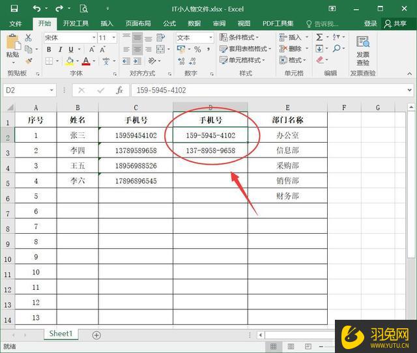Image resolution: width=417 pixels, height=353 pixels.
Task: Open the number format dropdown (文本)
Action: [x=210, y=38]
